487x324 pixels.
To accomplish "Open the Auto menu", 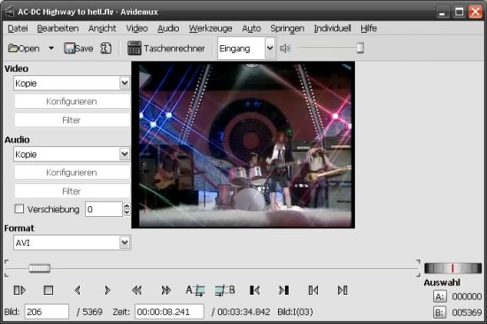I will [x=251, y=28].
